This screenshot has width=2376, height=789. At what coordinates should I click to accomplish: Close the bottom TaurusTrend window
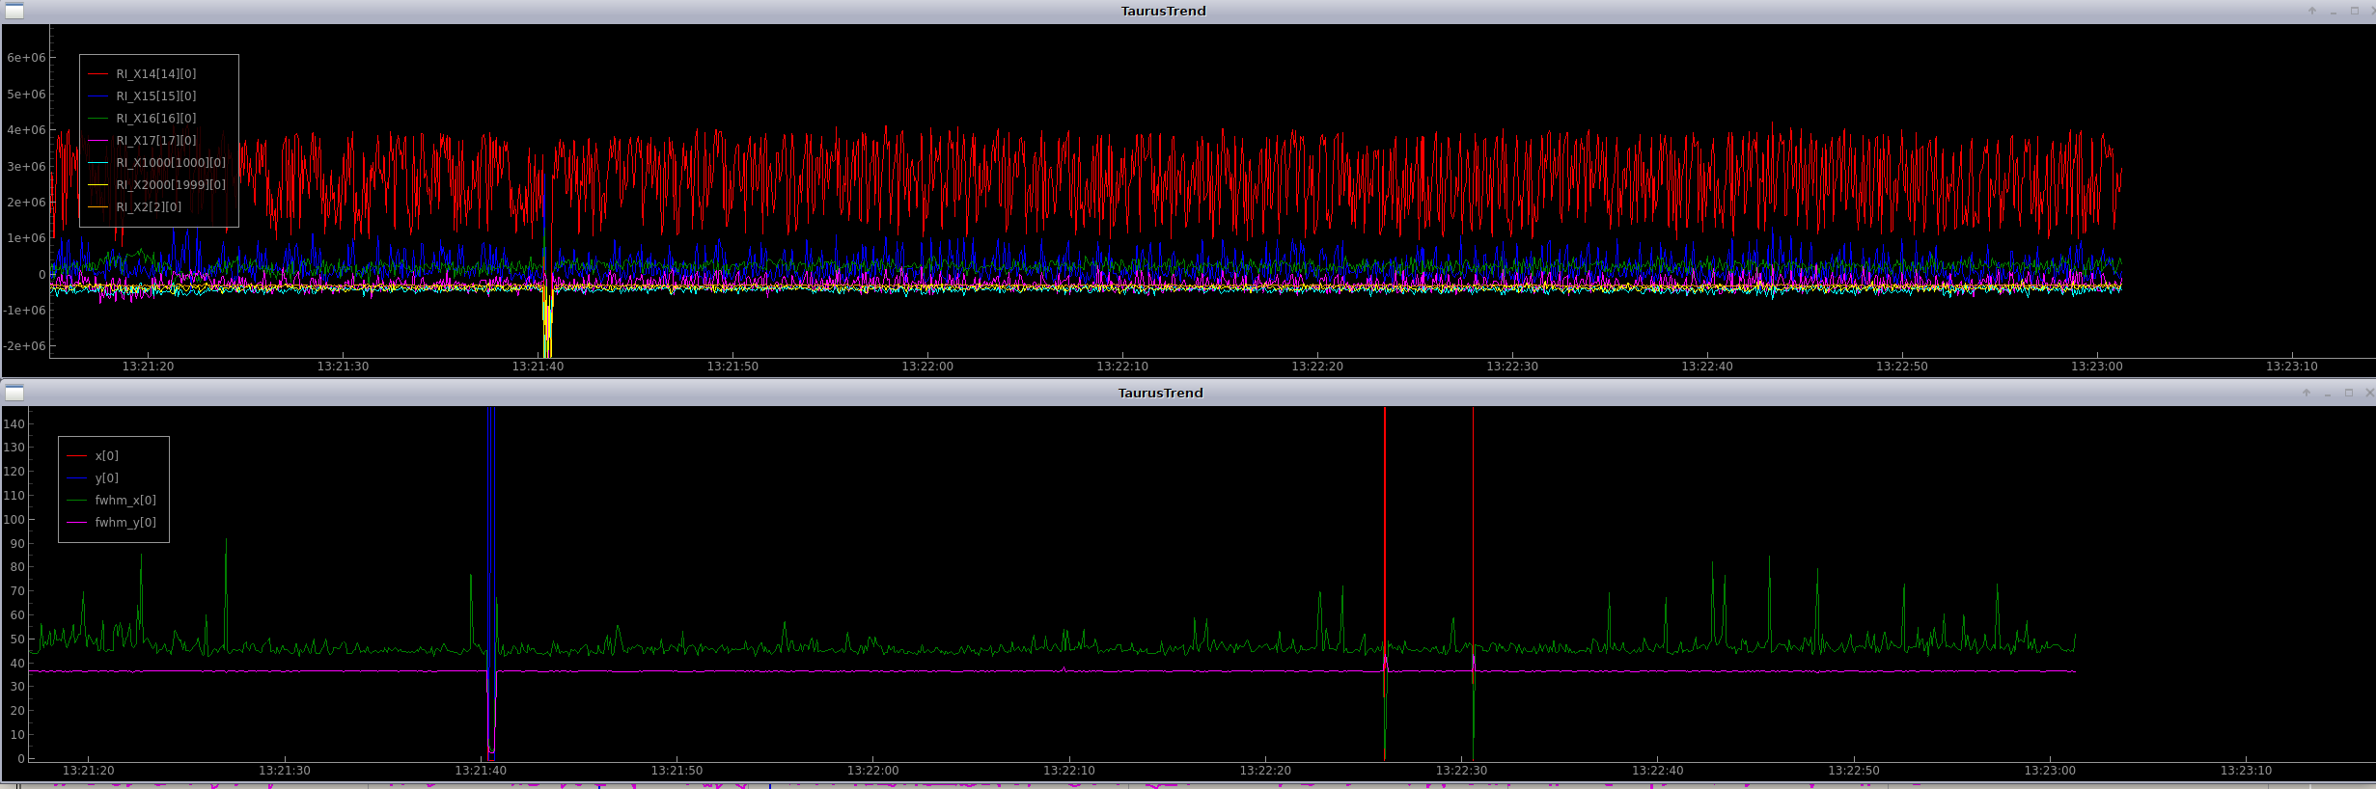[2369, 393]
